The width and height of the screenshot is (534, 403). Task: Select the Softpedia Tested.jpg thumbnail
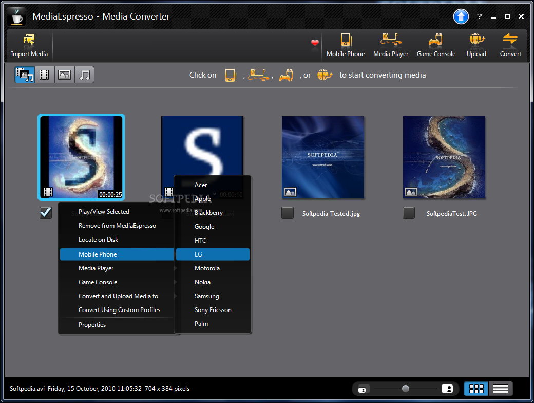pos(323,157)
